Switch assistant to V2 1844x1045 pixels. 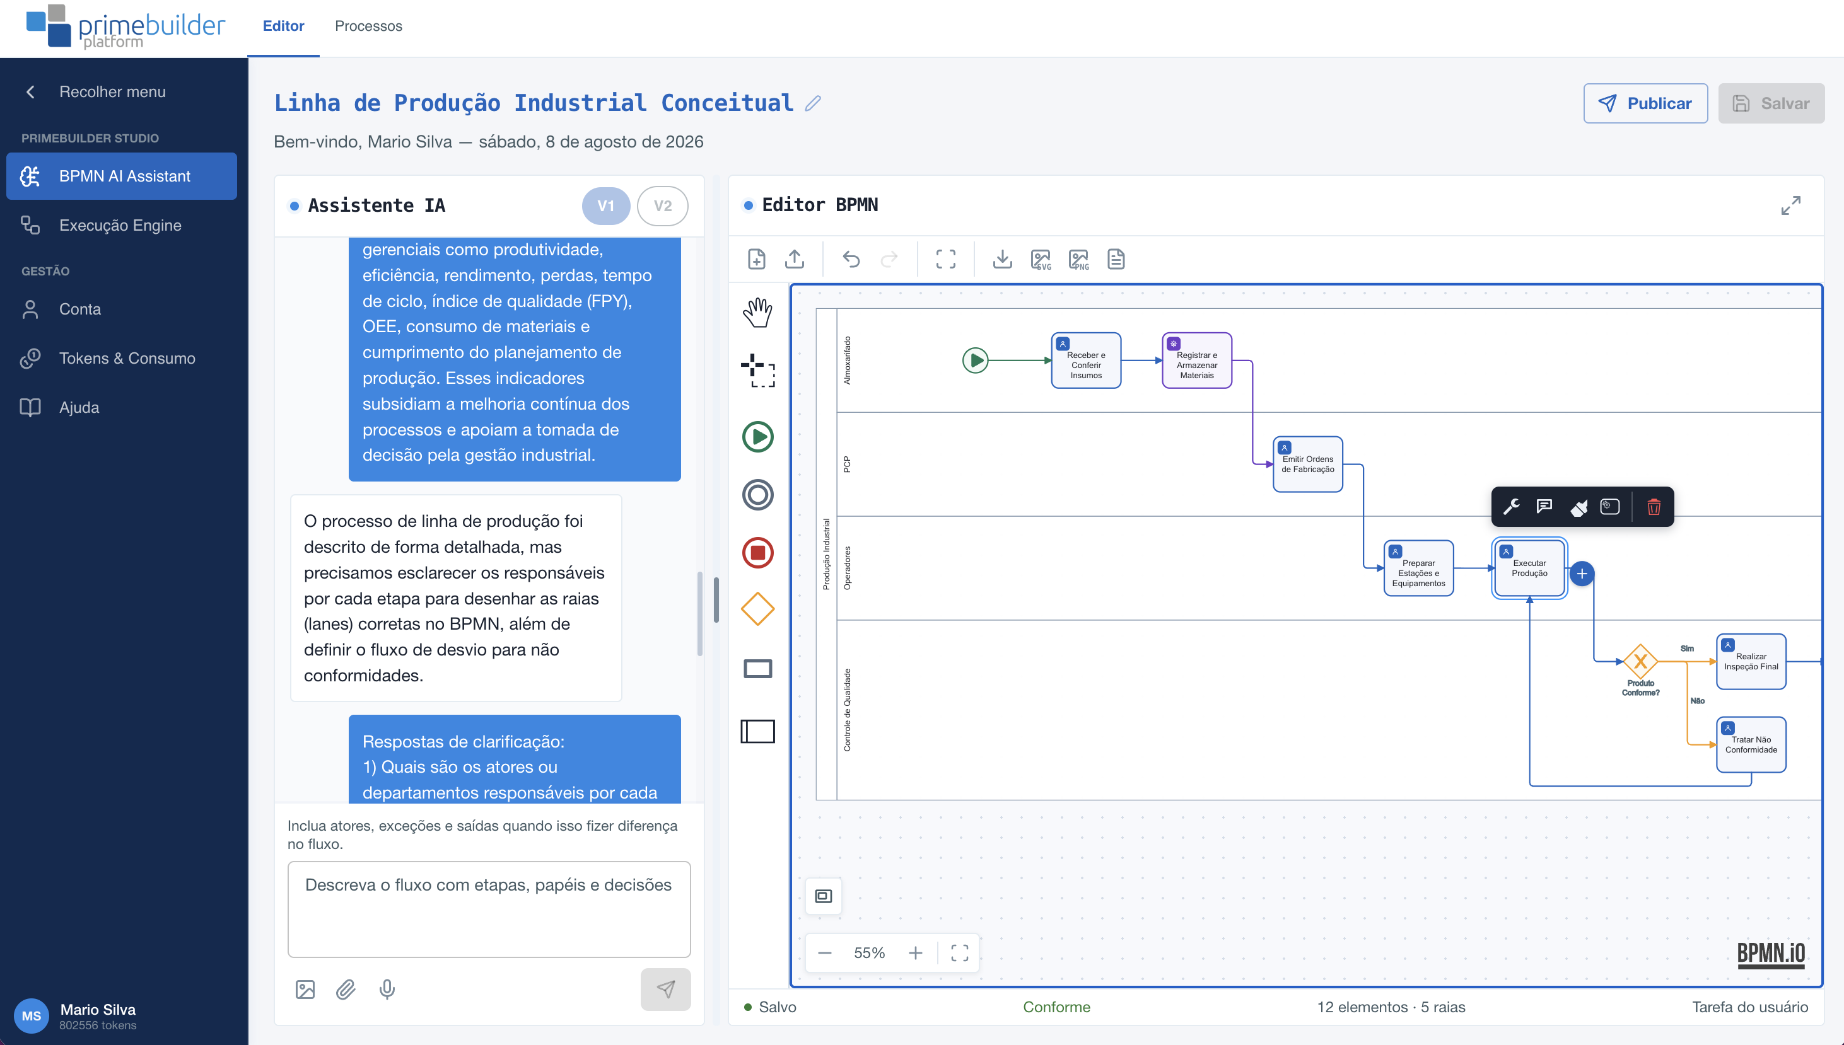[x=662, y=206]
